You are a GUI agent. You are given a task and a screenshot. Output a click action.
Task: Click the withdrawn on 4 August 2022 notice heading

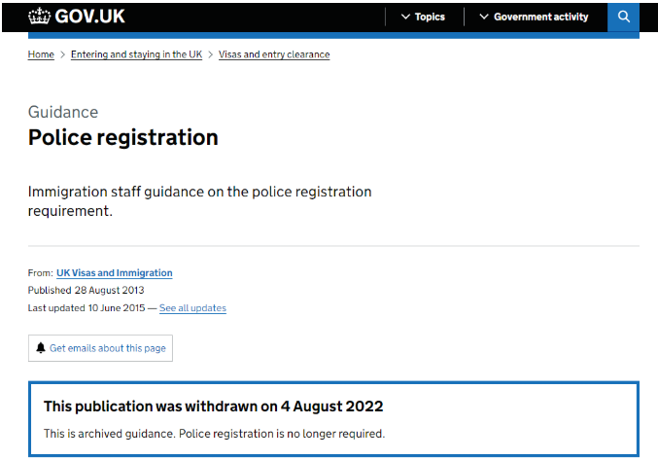[213, 406]
